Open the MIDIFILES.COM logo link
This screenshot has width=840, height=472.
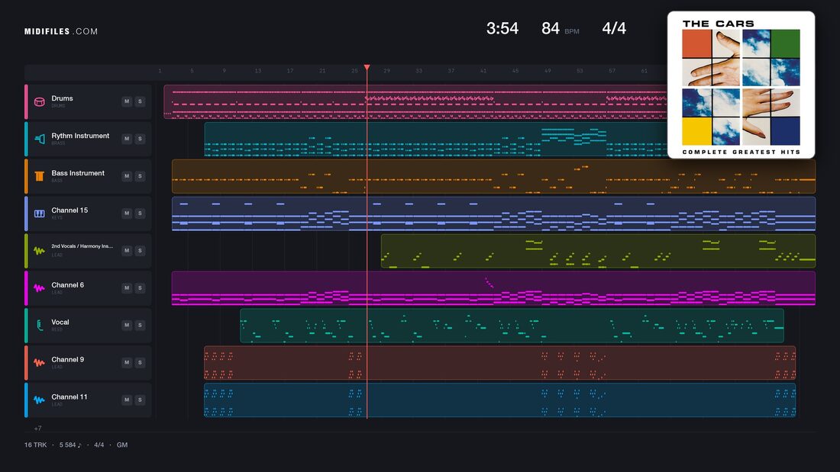pyautogui.click(x=61, y=31)
